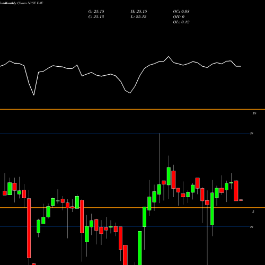Click the most recent small red candlestick
Viewport: 265px width, 265px height.
click(241, 200)
